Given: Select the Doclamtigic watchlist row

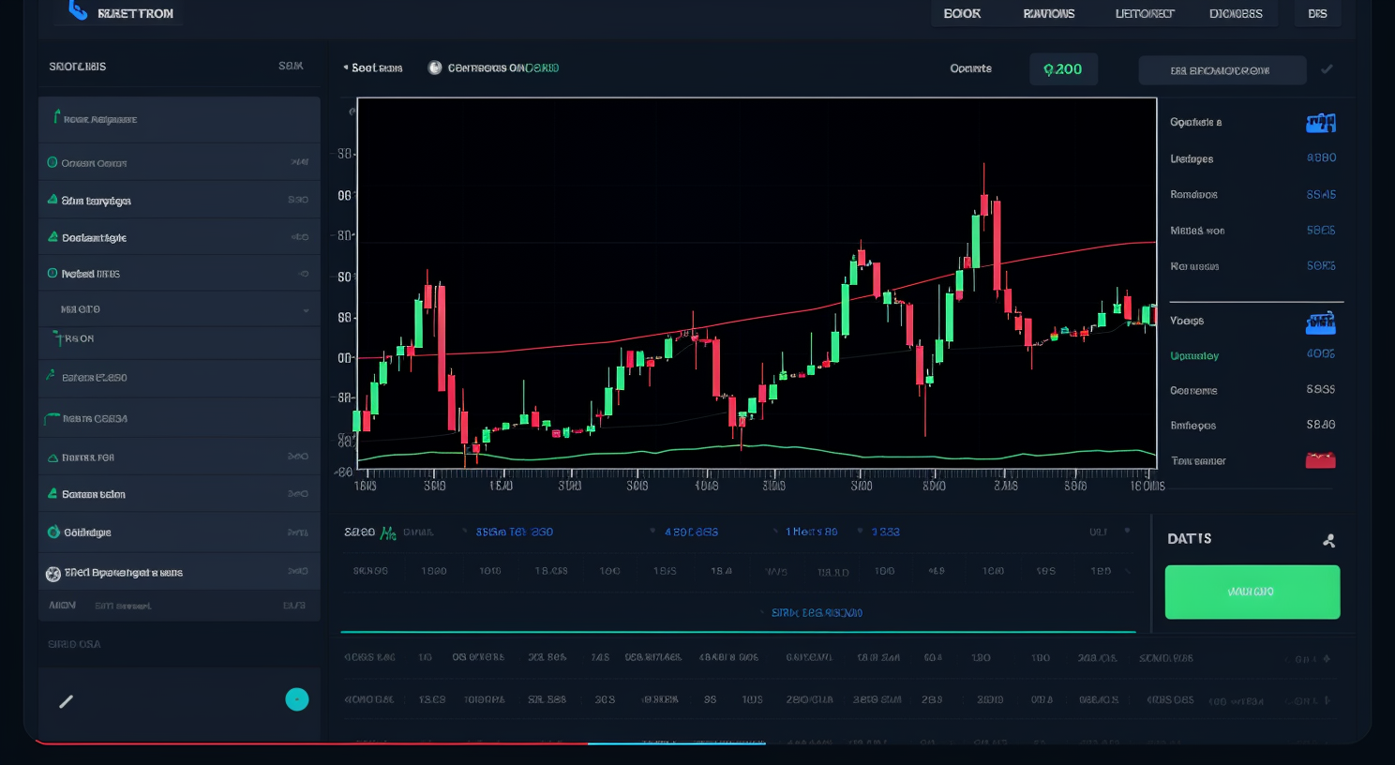Looking at the screenshot, I should pos(179,237).
